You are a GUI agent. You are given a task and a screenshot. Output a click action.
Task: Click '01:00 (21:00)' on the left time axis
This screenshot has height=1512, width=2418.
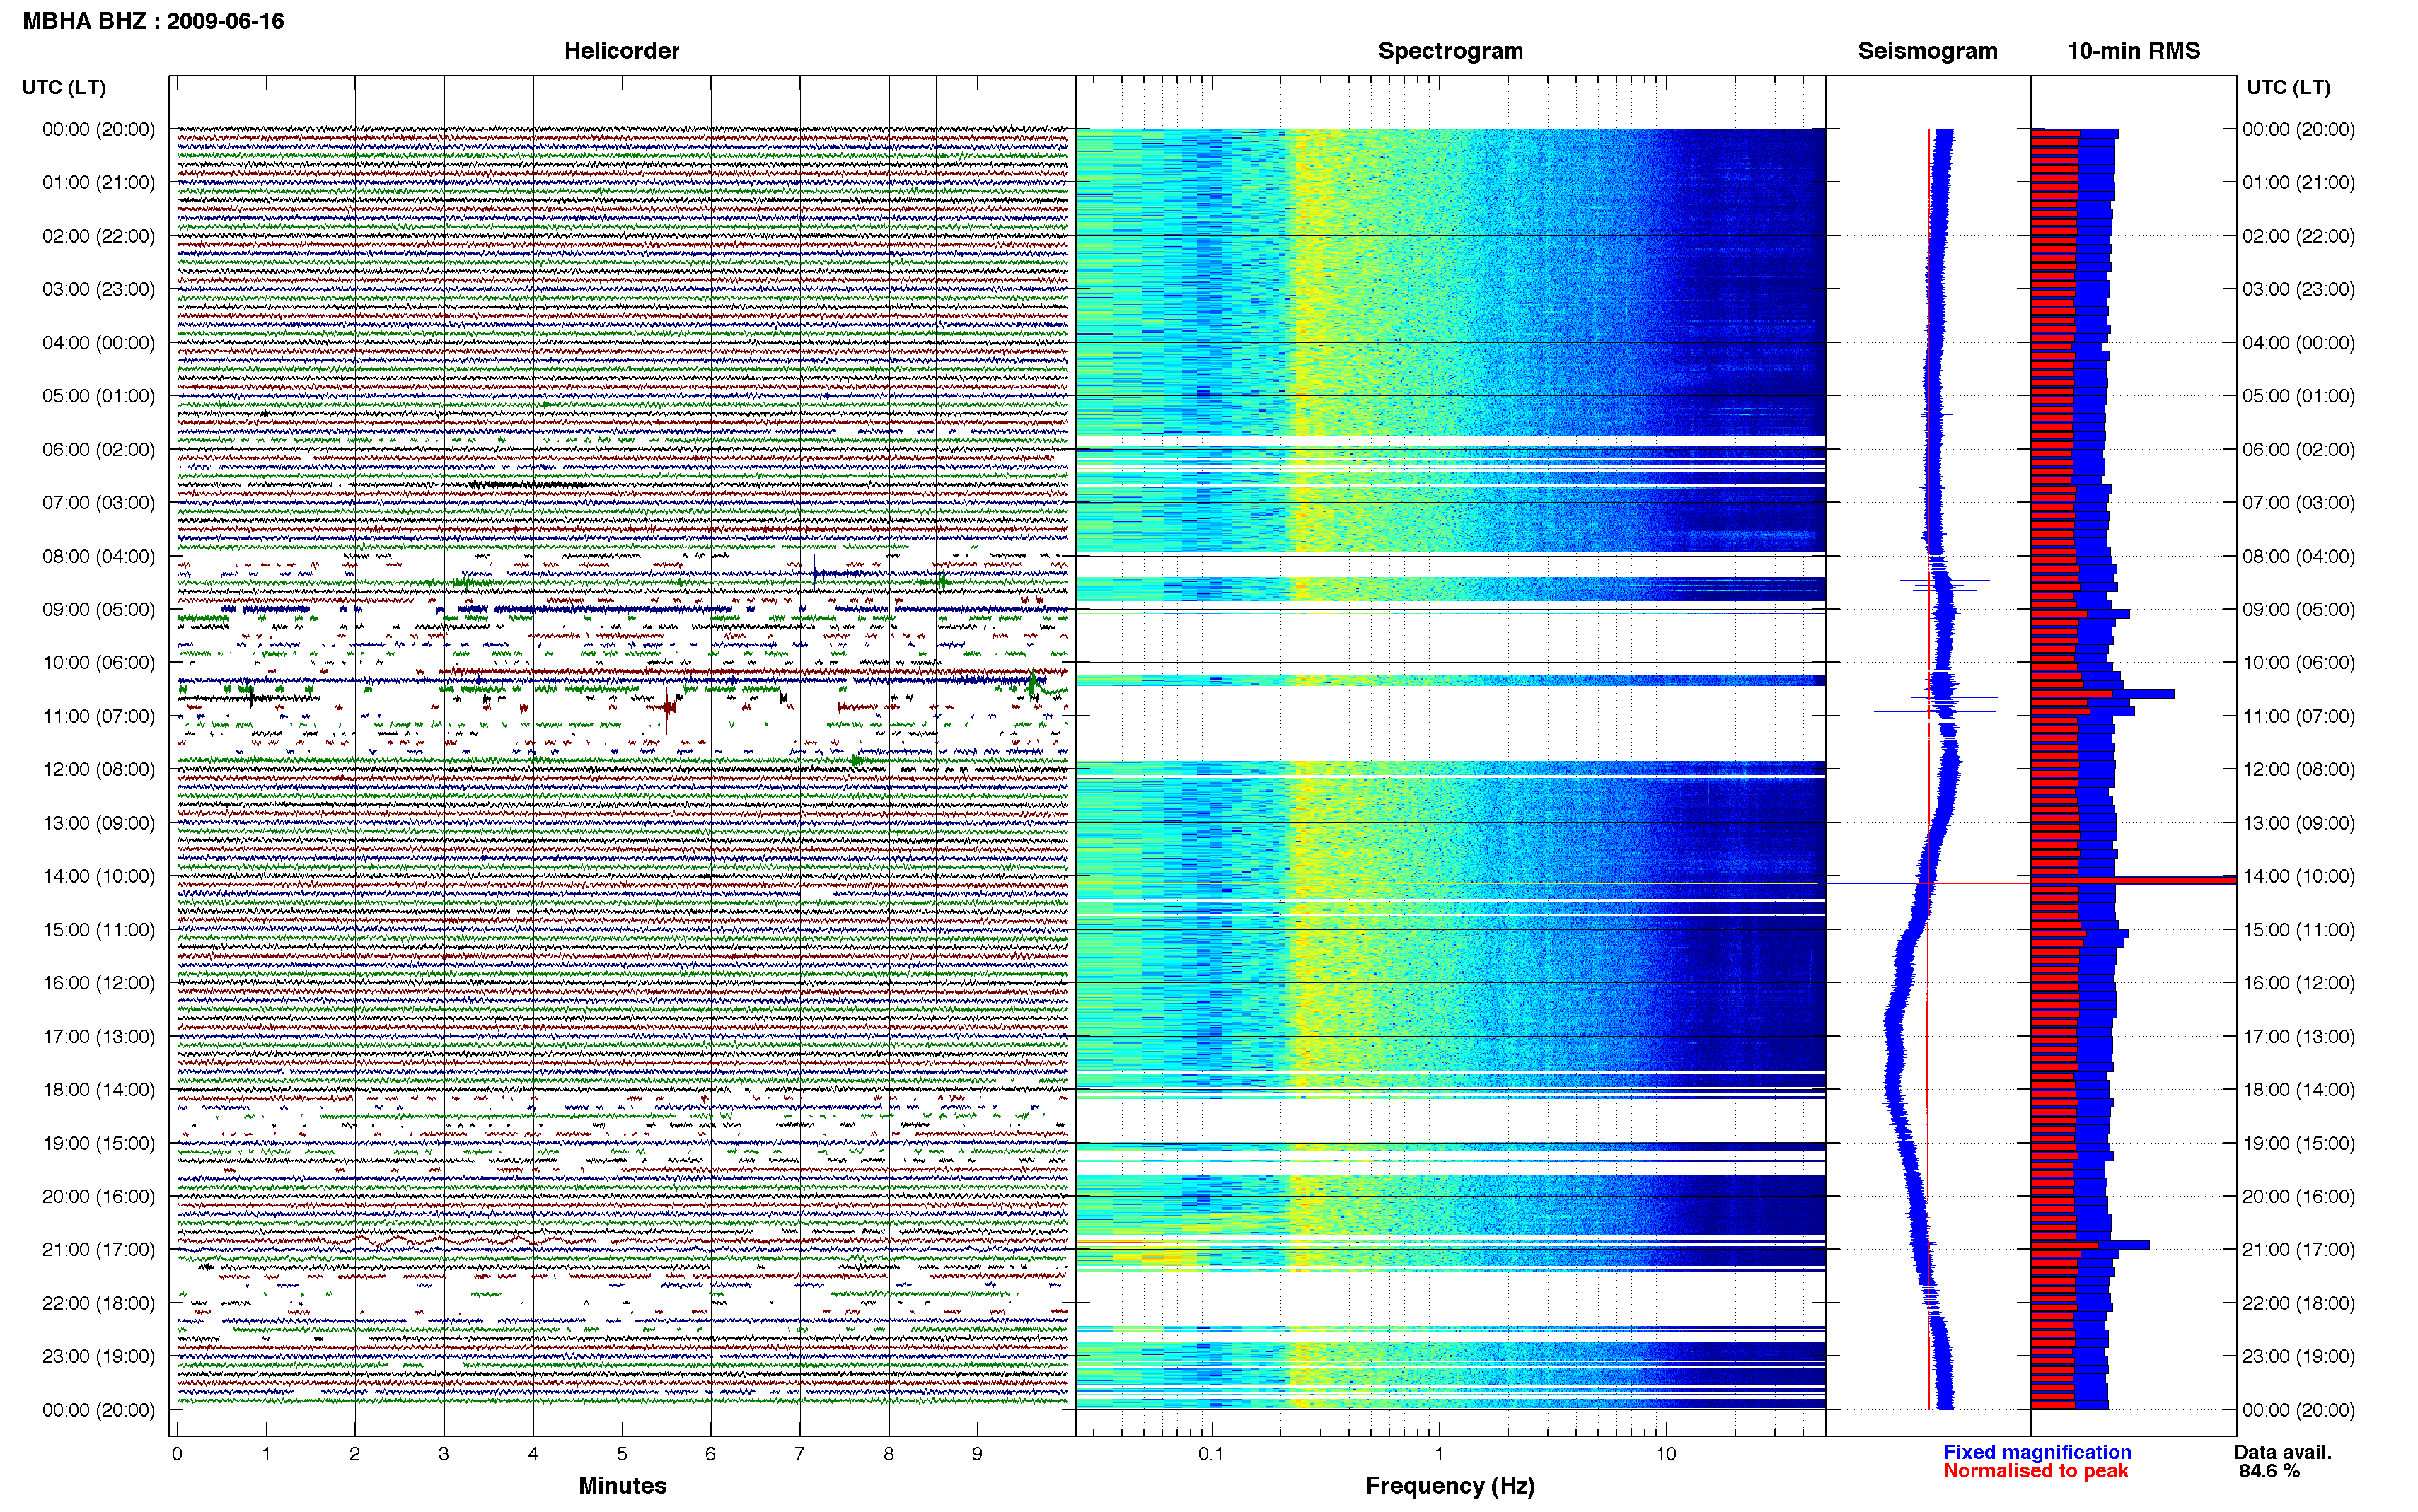tap(98, 182)
